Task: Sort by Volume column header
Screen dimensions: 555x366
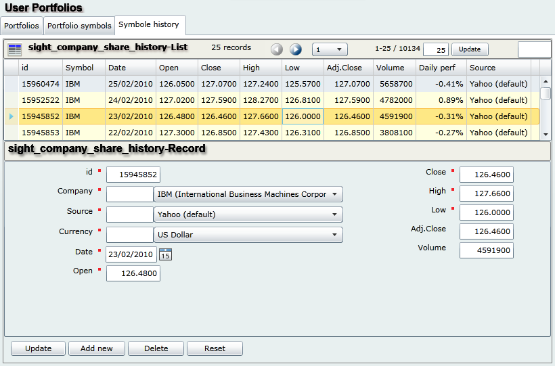Action: [x=395, y=68]
